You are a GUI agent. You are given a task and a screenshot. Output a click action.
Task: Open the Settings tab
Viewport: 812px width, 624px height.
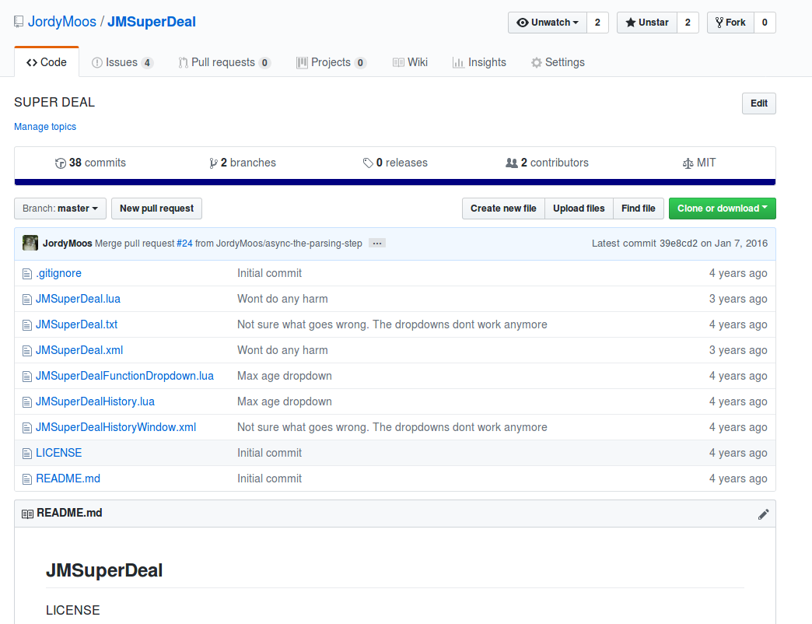pos(558,62)
